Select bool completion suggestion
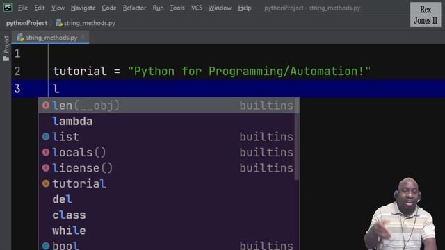This screenshot has width=445, height=250. (x=168, y=245)
